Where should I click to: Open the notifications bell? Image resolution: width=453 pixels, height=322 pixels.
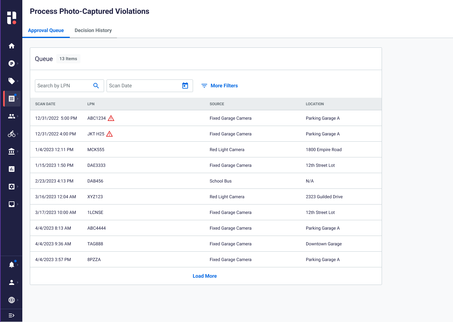pyautogui.click(x=12, y=265)
